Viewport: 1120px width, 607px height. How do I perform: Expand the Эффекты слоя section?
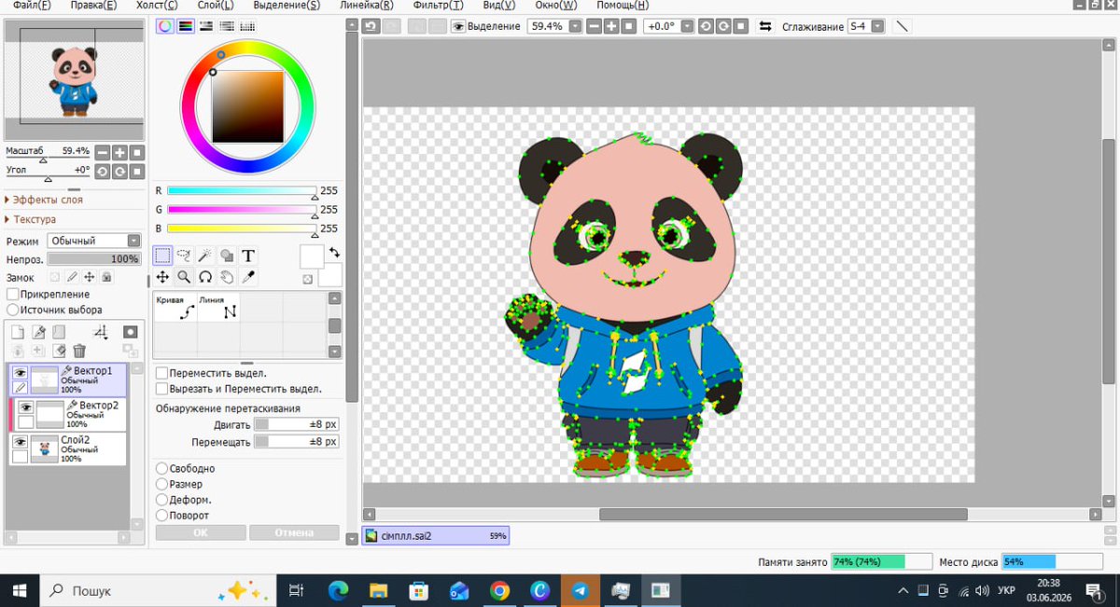[47, 200]
